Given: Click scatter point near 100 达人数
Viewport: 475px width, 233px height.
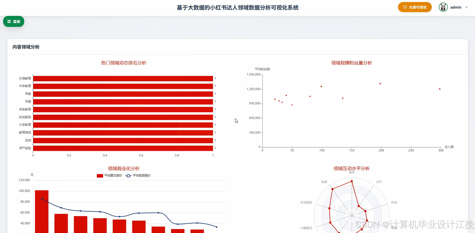Looking at the screenshot, I should click(321, 86).
